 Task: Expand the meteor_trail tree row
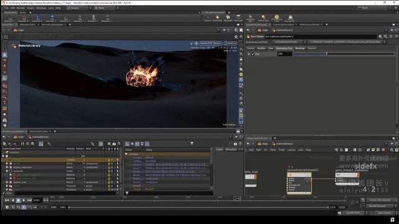(7, 182)
